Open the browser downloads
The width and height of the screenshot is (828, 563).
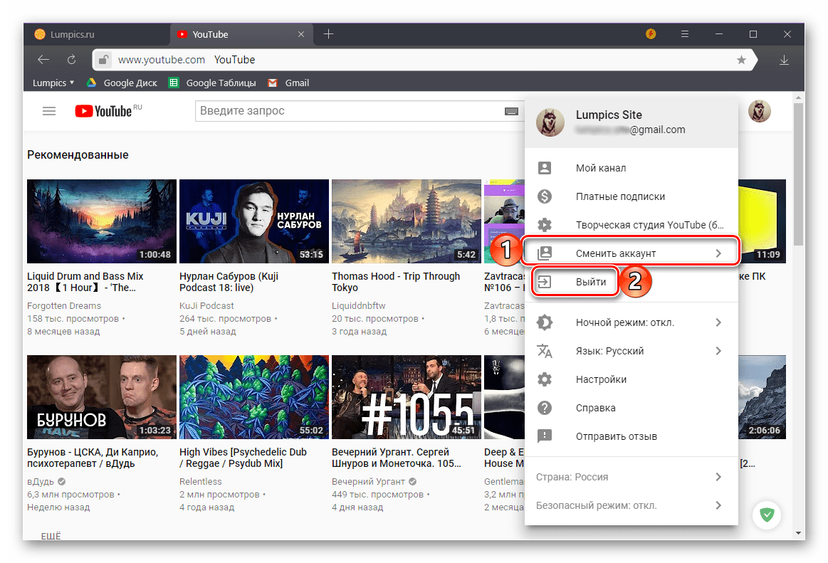point(784,60)
